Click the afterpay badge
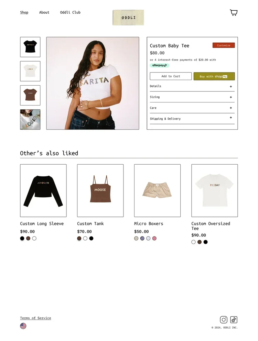 coord(159,65)
